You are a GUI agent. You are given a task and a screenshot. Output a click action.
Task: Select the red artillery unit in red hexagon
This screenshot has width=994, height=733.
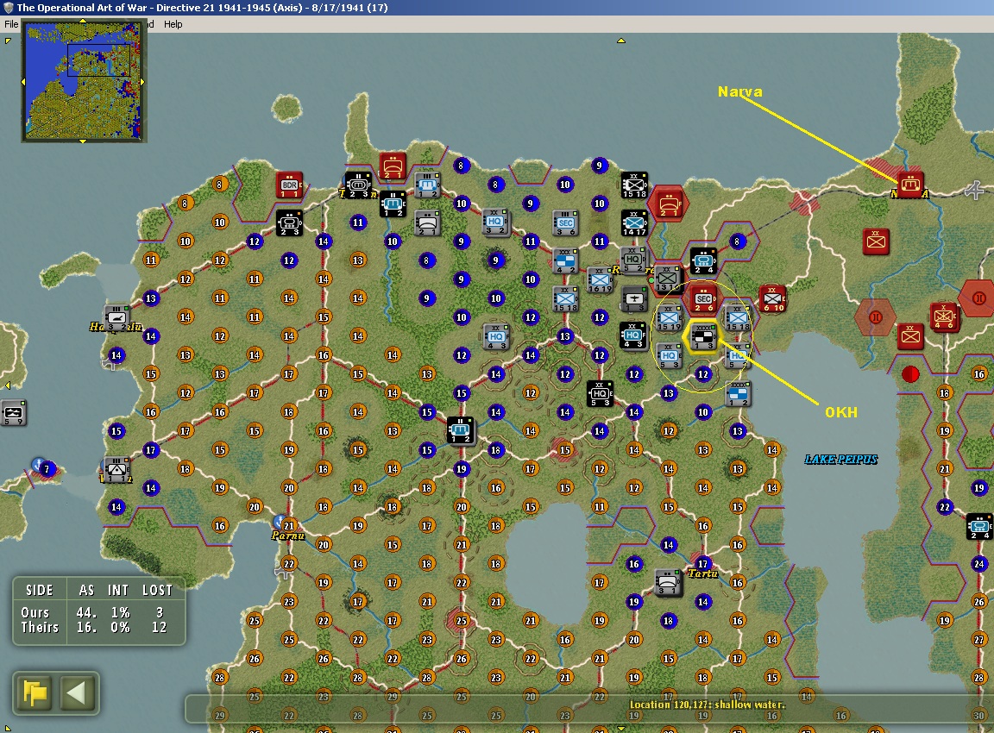669,204
